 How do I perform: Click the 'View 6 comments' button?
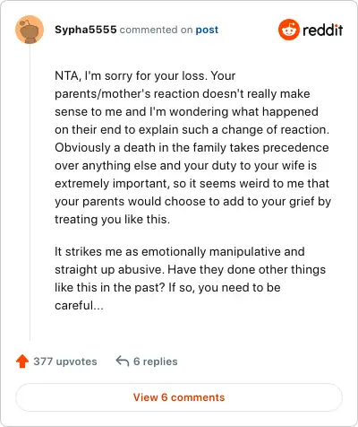[x=179, y=397]
